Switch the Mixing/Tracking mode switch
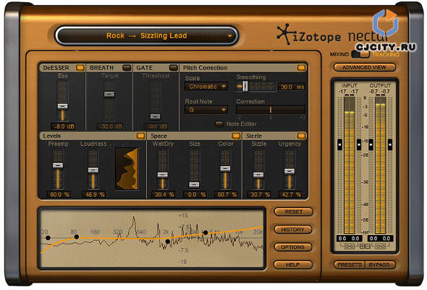Screen dimensions: 427x290 (x=360, y=54)
